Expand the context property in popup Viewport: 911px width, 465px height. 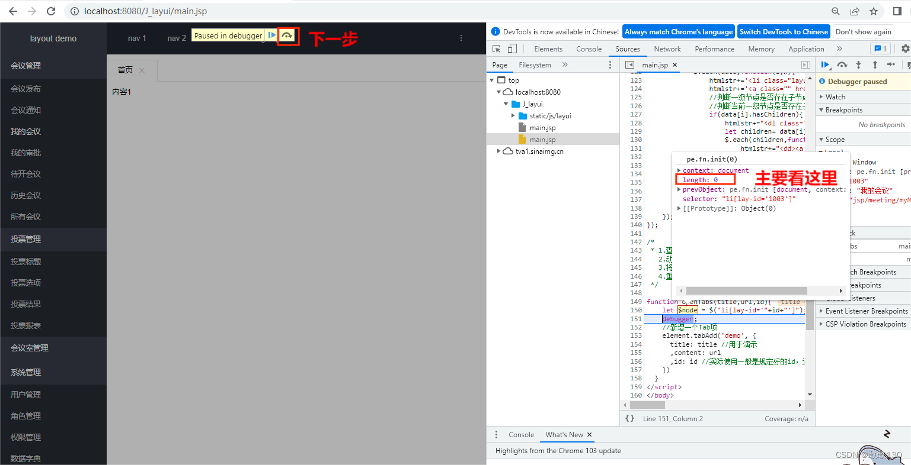(x=679, y=170)
